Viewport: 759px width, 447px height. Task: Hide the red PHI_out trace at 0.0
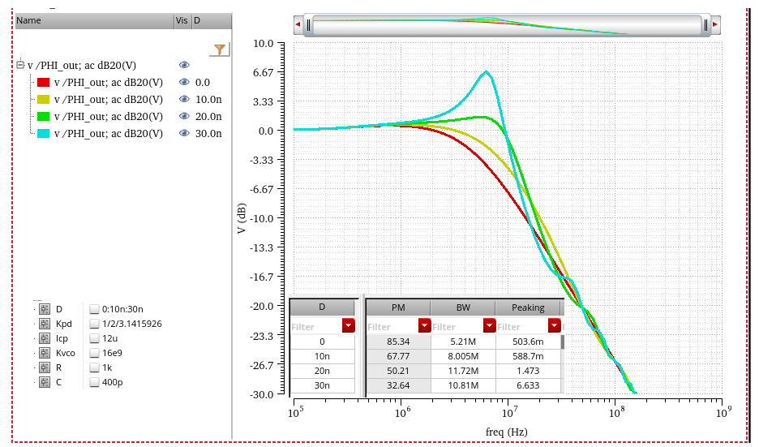(184, 82)
